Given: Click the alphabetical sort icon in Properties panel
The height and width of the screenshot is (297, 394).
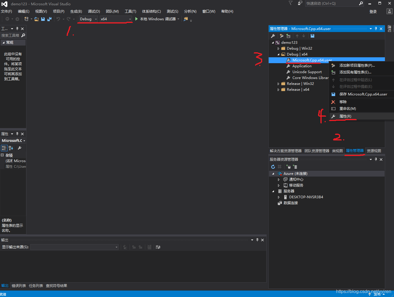Looking at the screenshot, I should (x=11, y=148).
